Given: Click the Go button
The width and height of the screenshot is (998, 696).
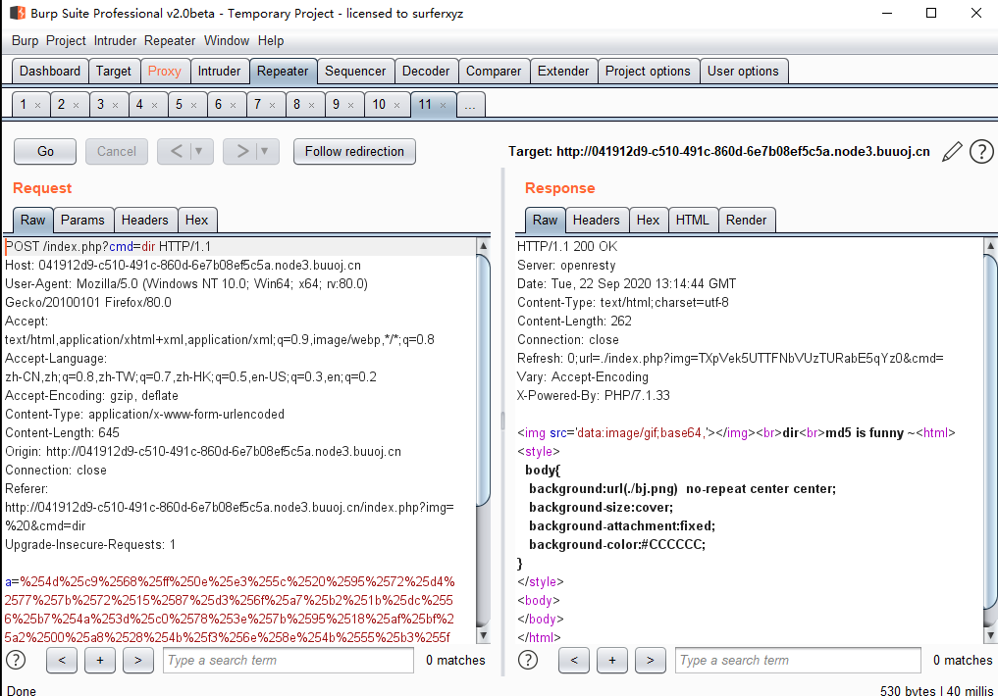Looking at the screenshot, I should tap(45, 151).
